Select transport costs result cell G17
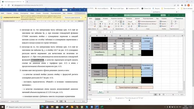This screenshot has width=194, height=109. click(x=147, y=88)
